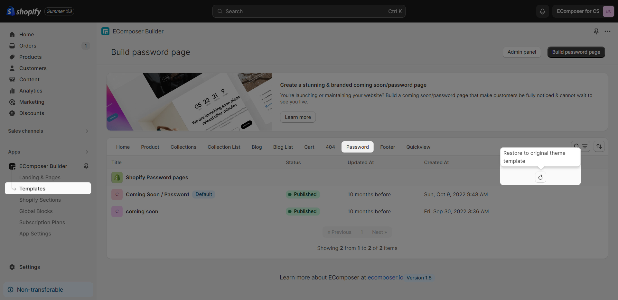Click Published status of Coming Soon / Password
The width and height of the screenshot is (618, 300).
pyautogui.click(x=303, y=194)
